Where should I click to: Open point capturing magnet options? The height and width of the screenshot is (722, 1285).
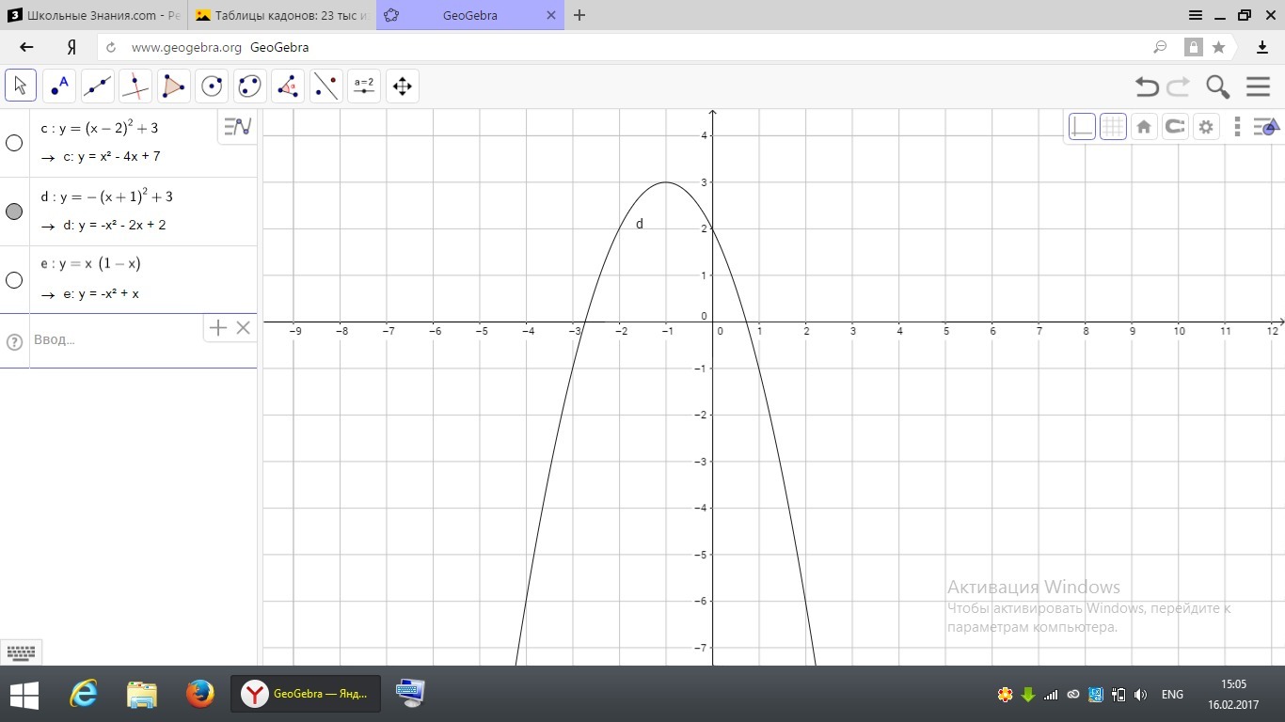coord(1175,126)
